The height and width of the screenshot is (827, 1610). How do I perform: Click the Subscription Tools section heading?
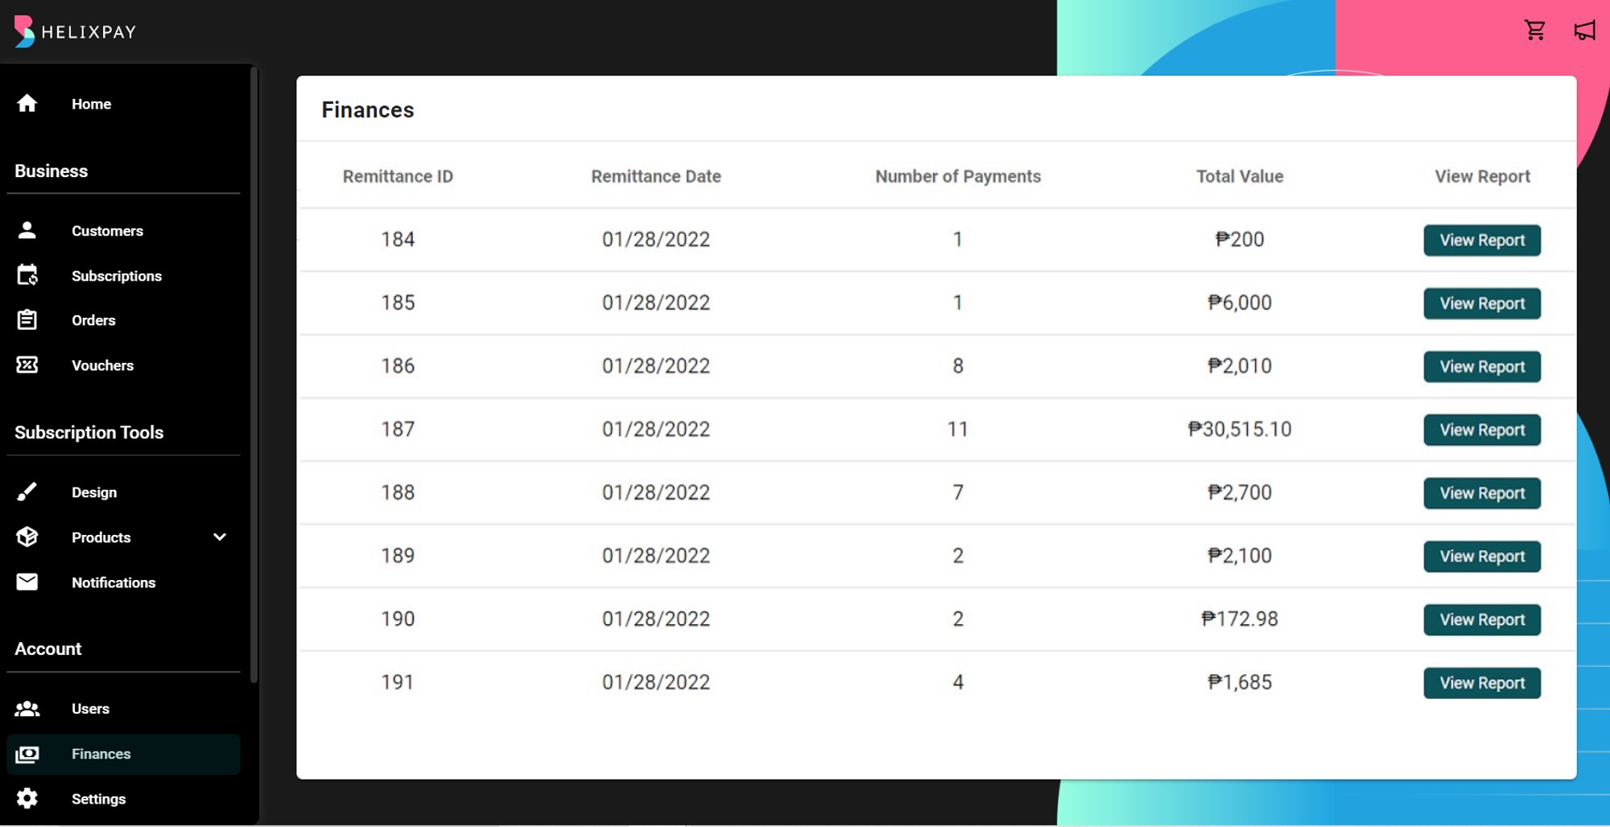(89, 432)
